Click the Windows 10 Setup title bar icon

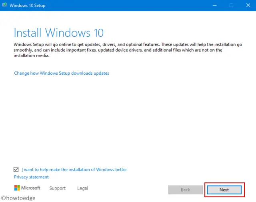[4, 4]
